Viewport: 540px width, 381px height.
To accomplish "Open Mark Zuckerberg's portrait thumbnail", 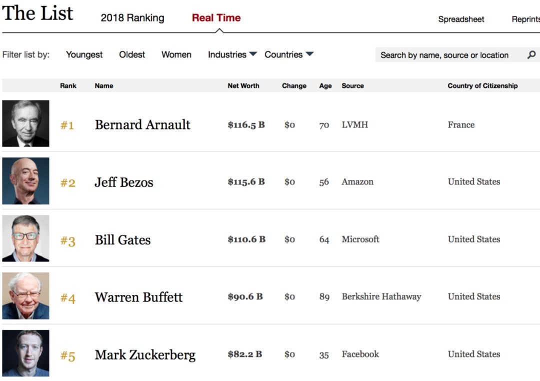I will 25,353.
